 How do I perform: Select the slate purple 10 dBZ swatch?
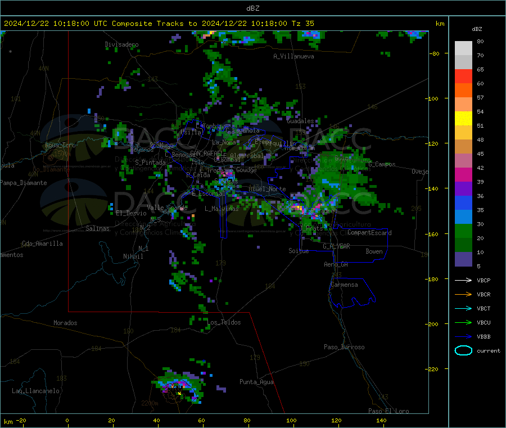tap(463, 259)
